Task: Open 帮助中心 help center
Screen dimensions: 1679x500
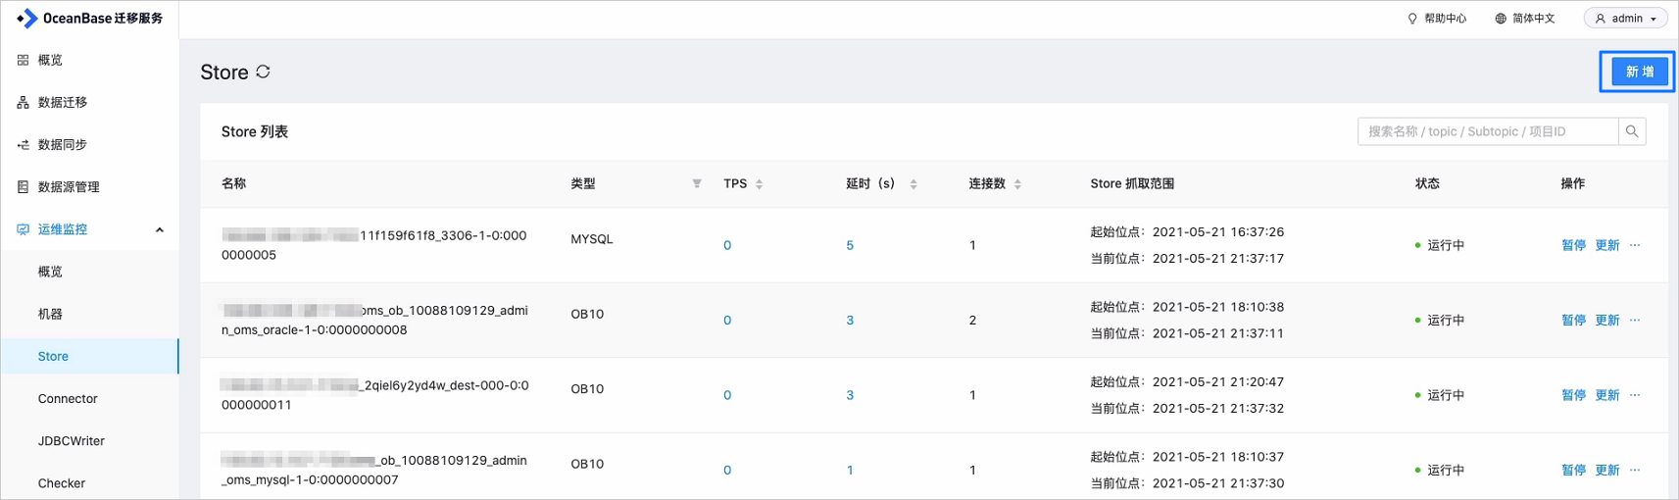Action: click(x=1437, y=19)
